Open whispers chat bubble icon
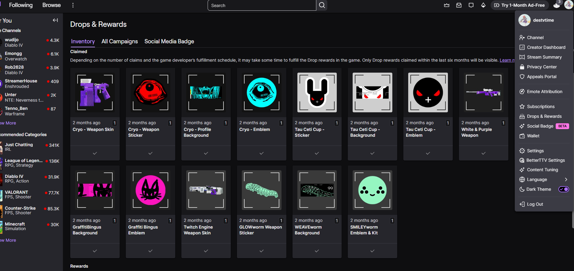The height and width of the screenshot is (271, 574). click(471, 5)
